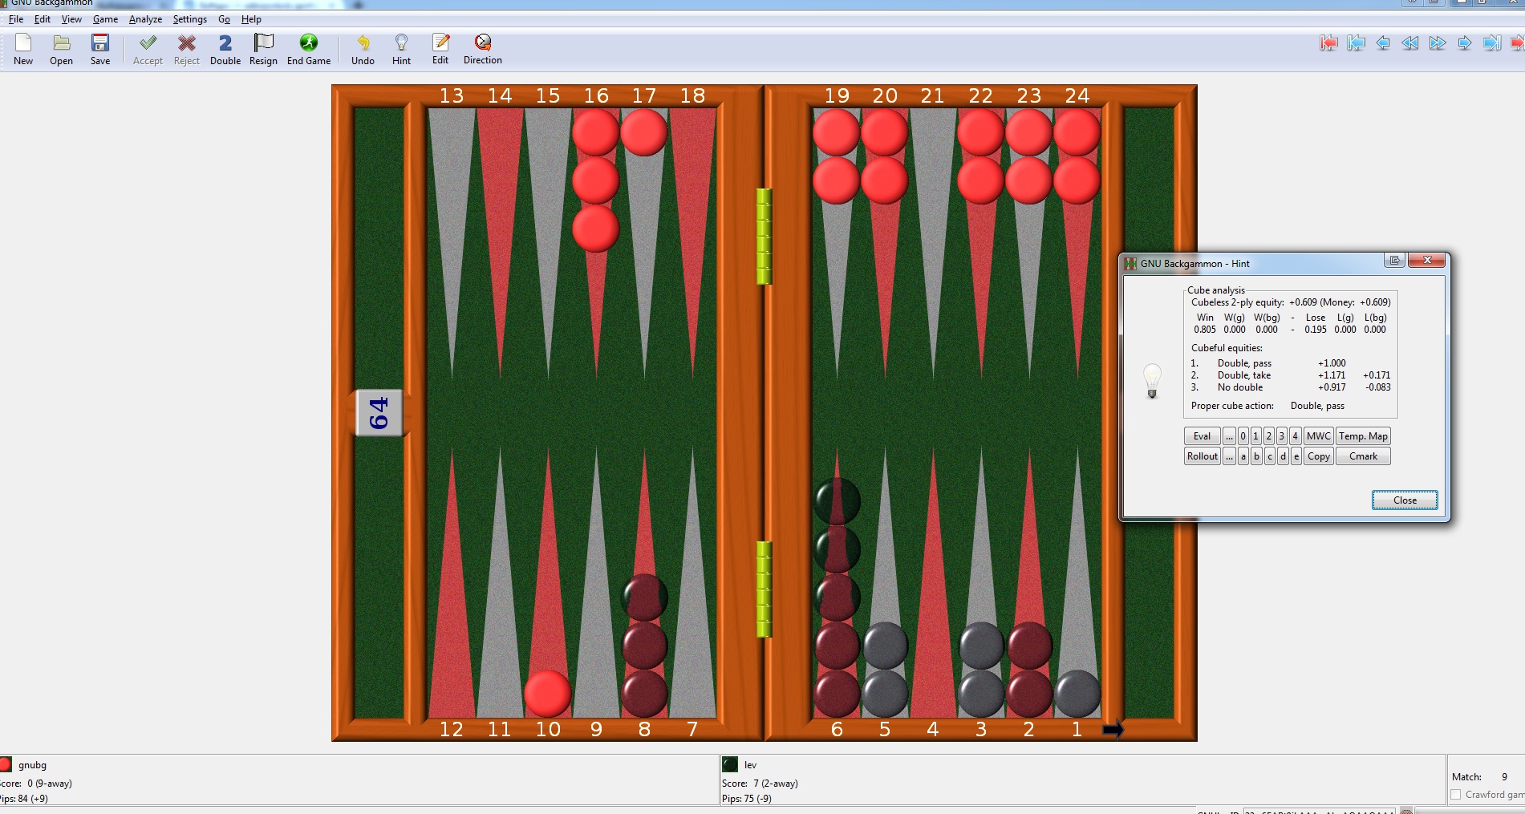Open the View menu
This screenshot has width=1525, height=814.
point(71,19)
